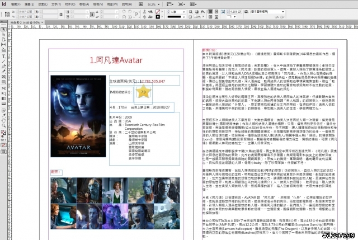358x240 pixels.
Task: Select the Gradient Feather tool
Action: pyautogui.click(x=4, y=103)
